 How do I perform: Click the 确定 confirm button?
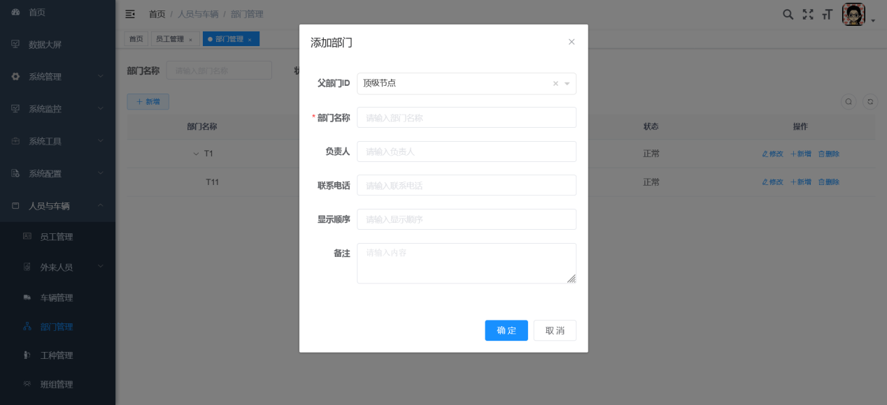coord(506,330)
